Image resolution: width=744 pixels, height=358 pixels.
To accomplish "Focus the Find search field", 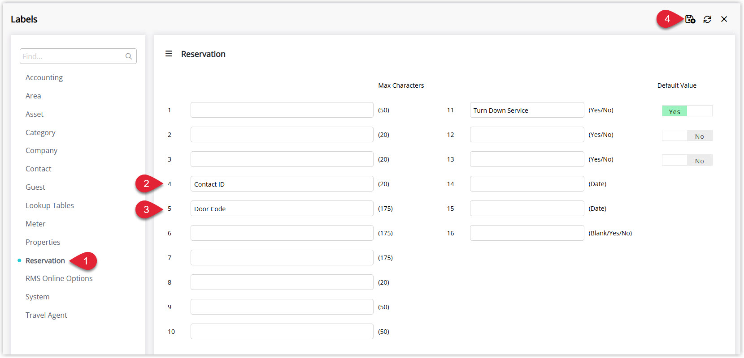I will coord(78,56).
